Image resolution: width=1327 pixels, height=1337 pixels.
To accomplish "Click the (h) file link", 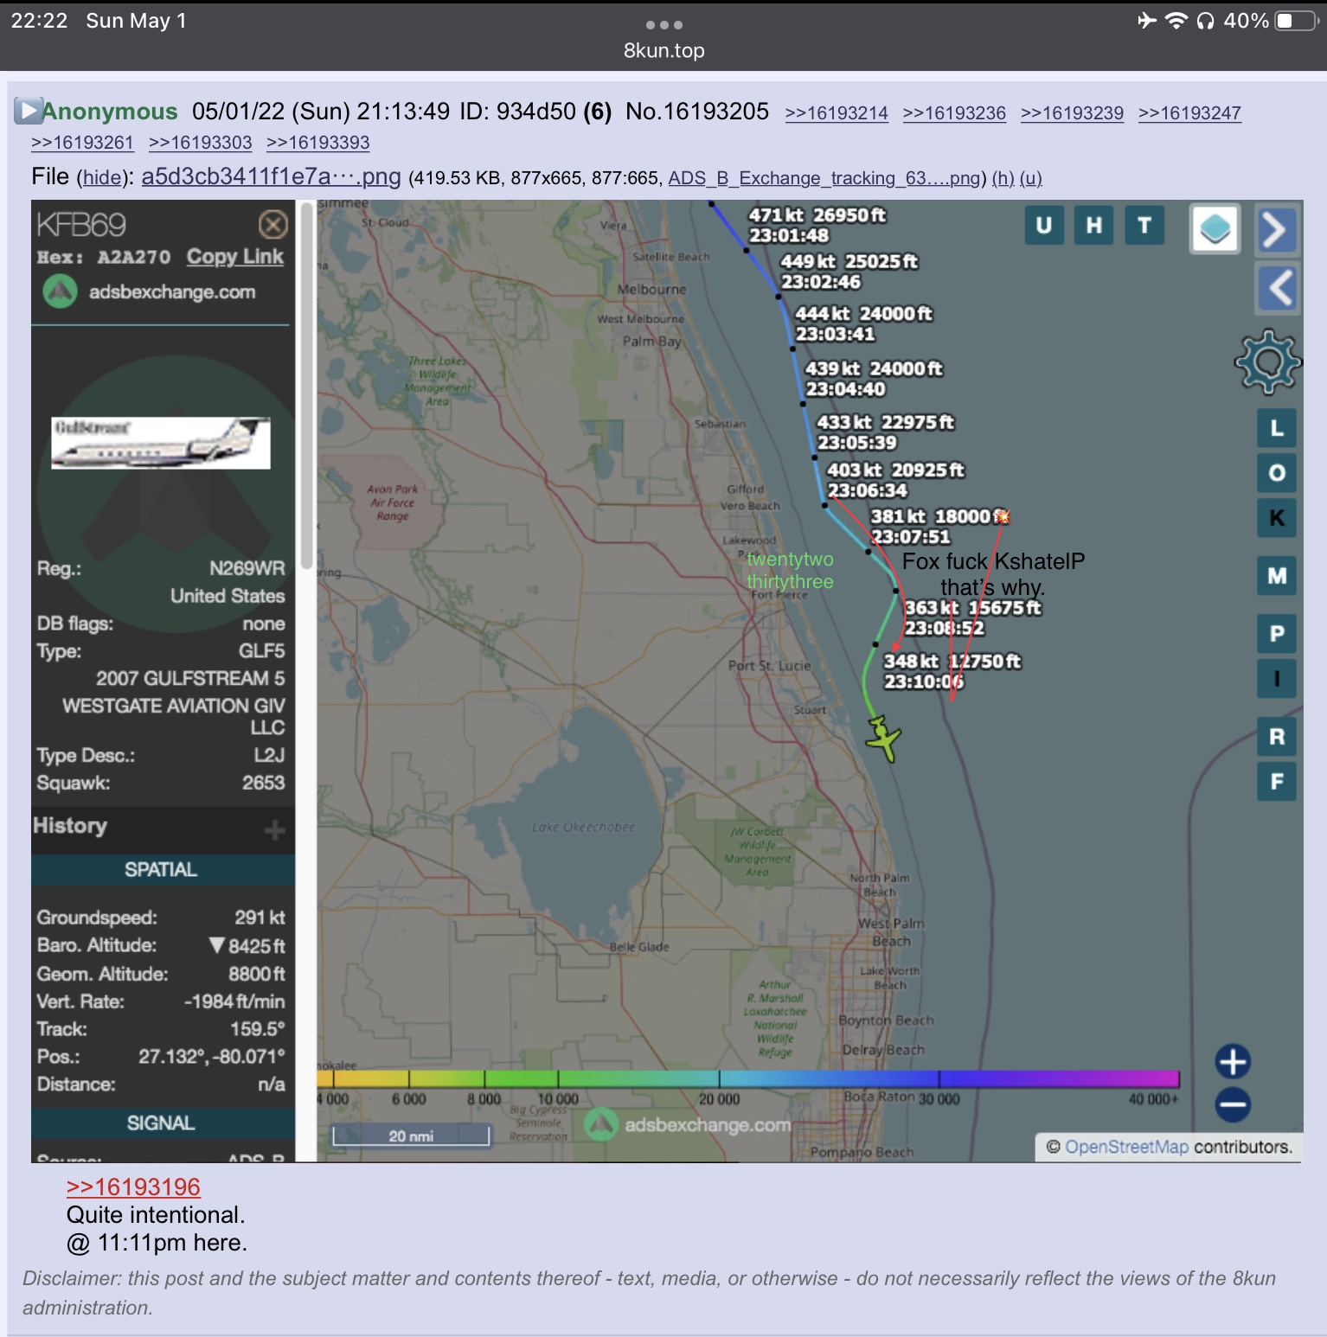I will click(x=1003, y=178).
